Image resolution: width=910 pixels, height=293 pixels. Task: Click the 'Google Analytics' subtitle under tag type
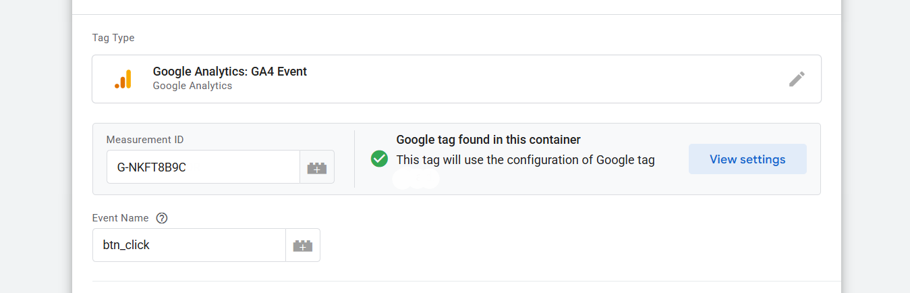coord(192,86)
